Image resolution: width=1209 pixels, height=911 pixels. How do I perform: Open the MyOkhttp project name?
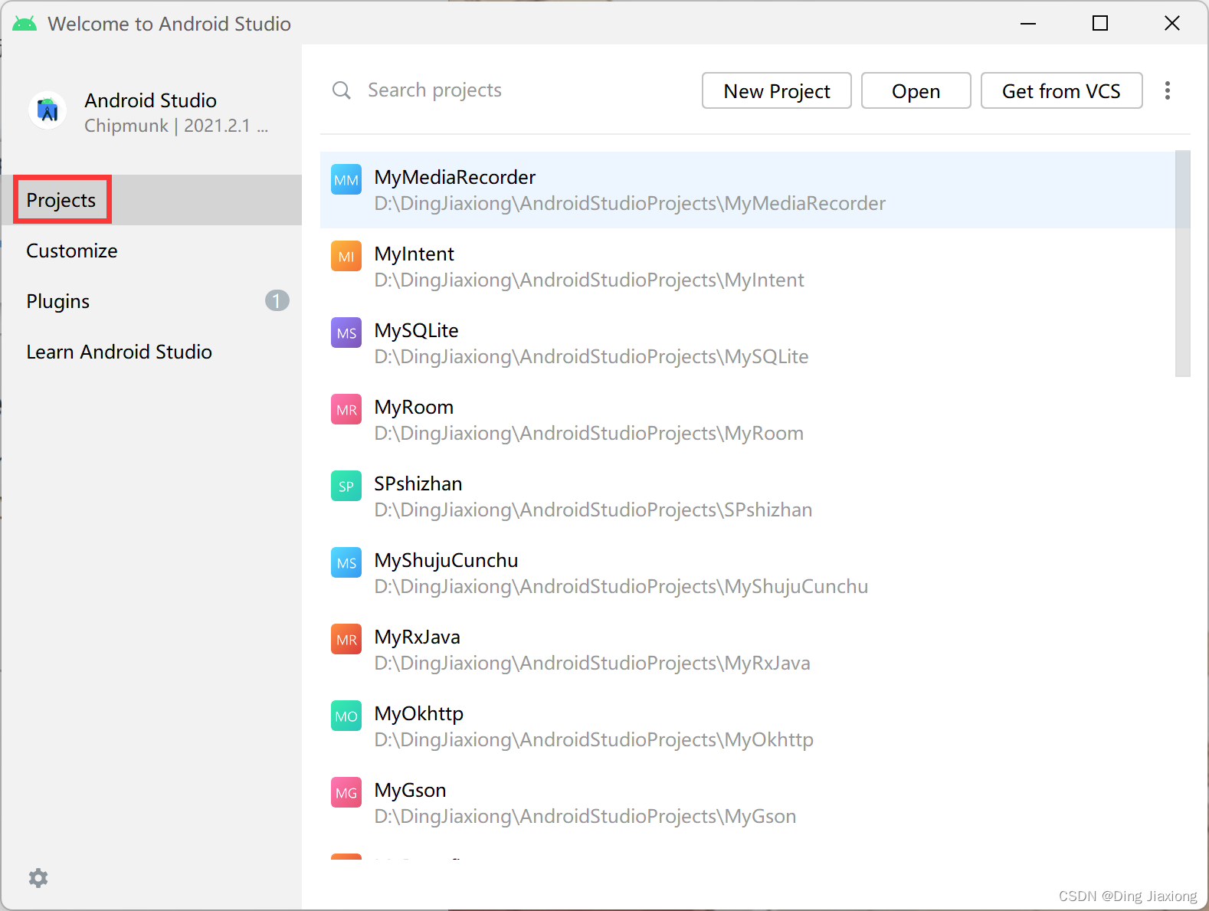point(419,713)
